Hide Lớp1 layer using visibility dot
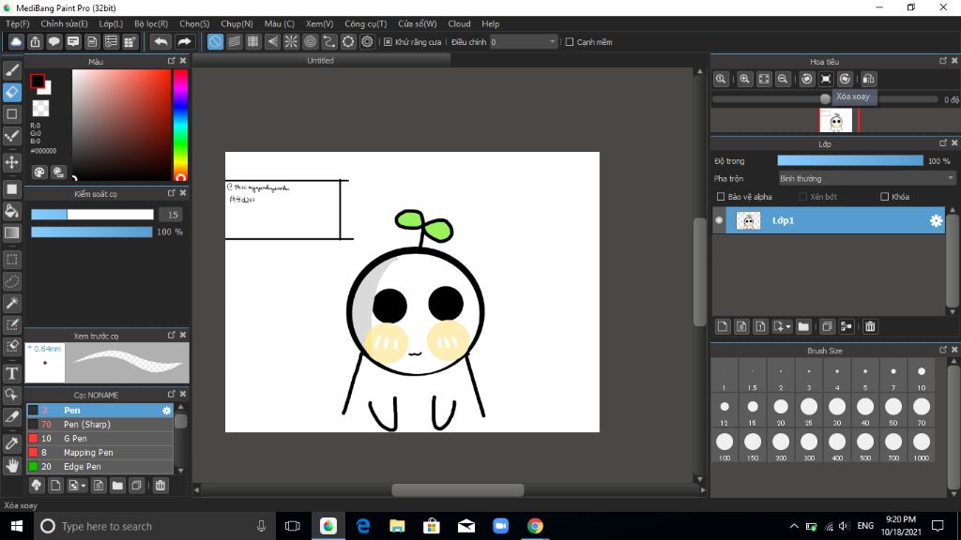 coord(720,220)
